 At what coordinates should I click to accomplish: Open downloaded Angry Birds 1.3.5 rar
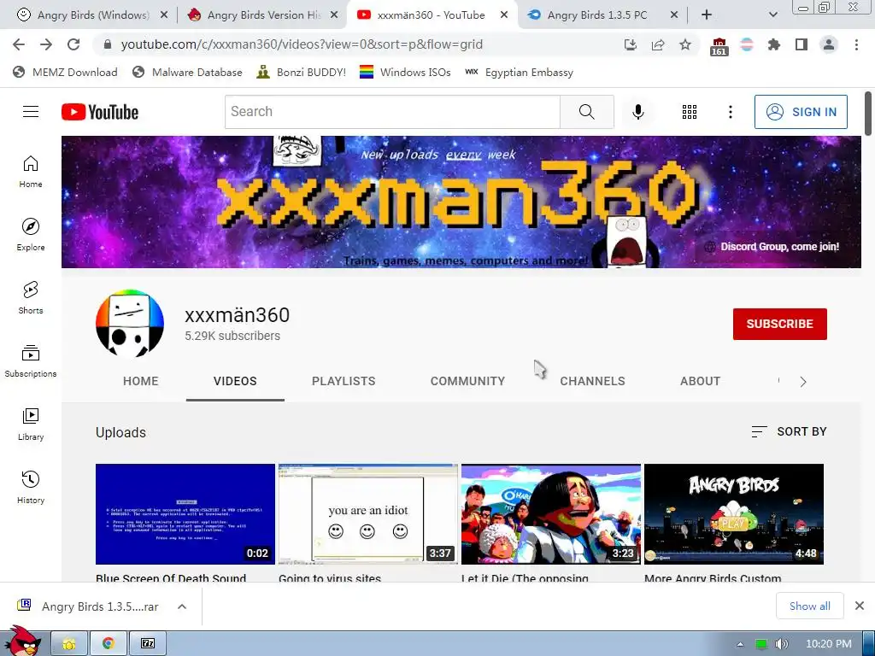(x=89, y=606)
